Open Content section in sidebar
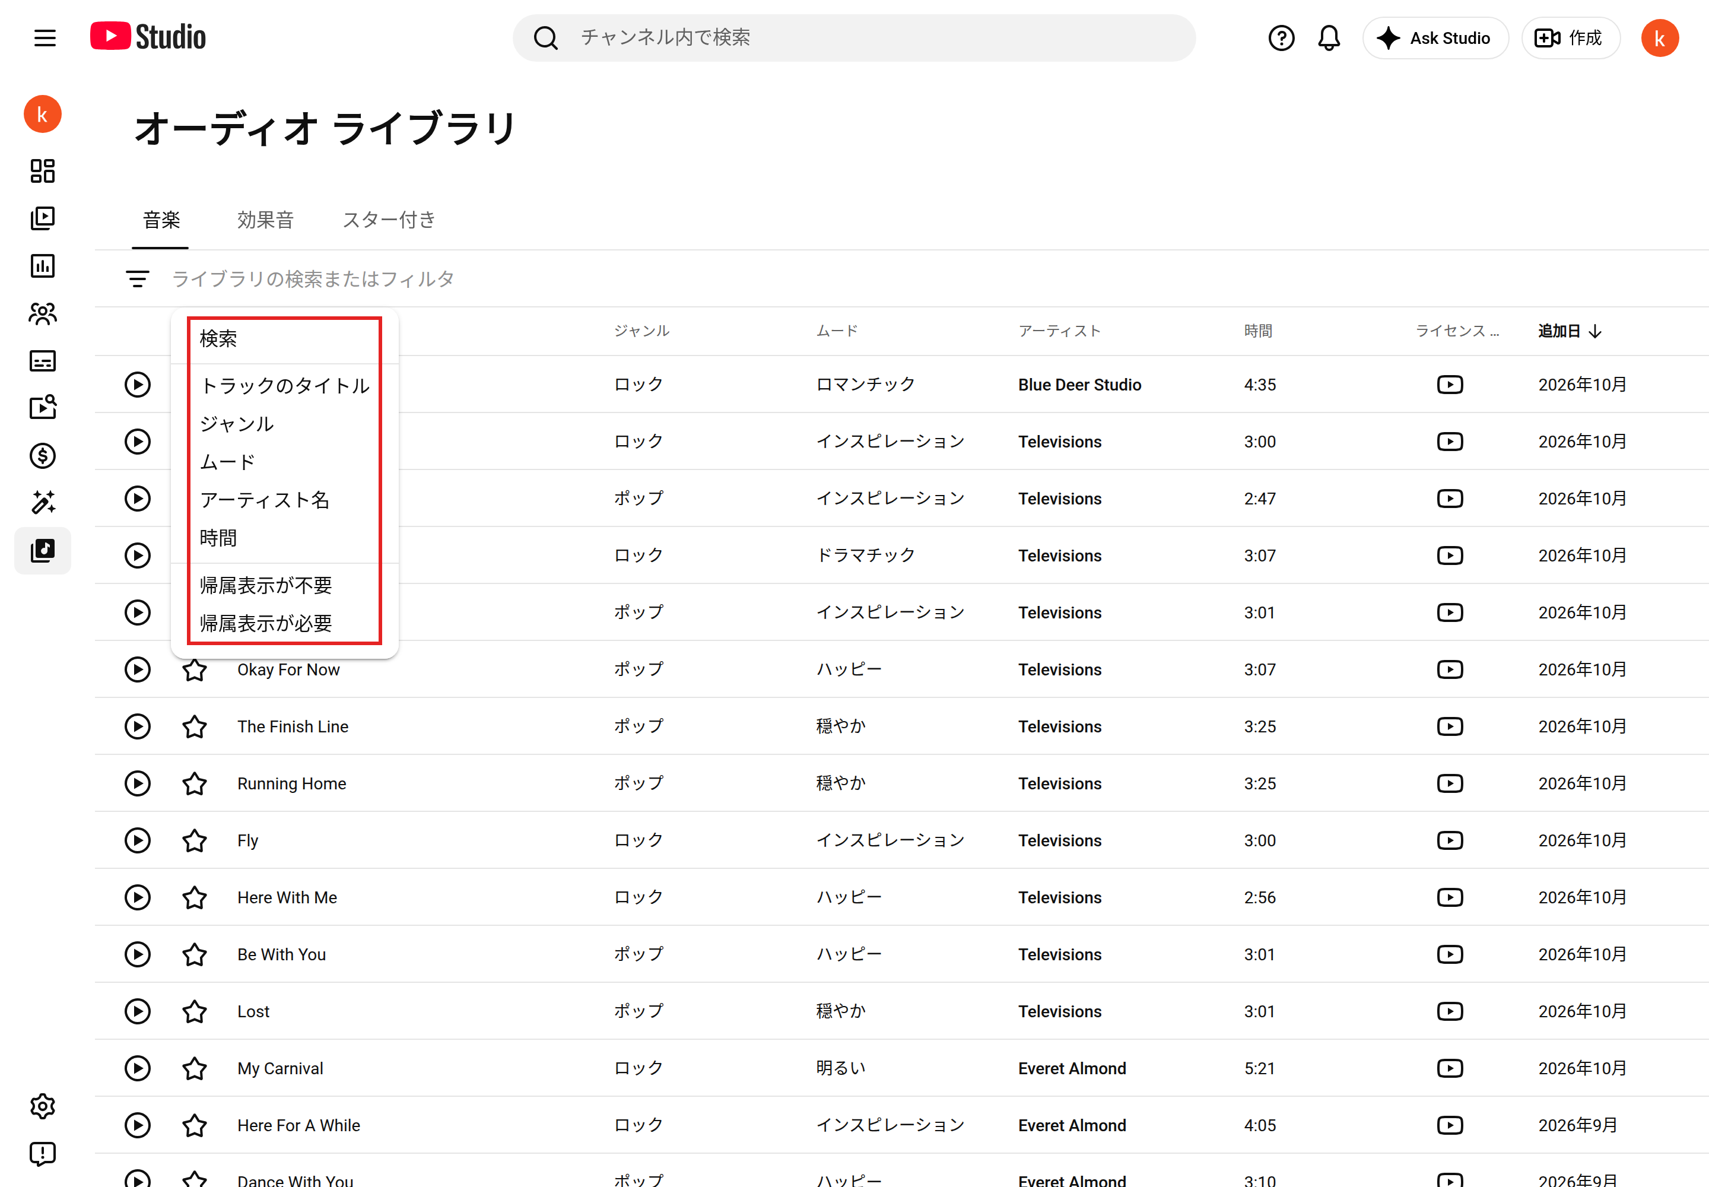 (x=42, y=218)
